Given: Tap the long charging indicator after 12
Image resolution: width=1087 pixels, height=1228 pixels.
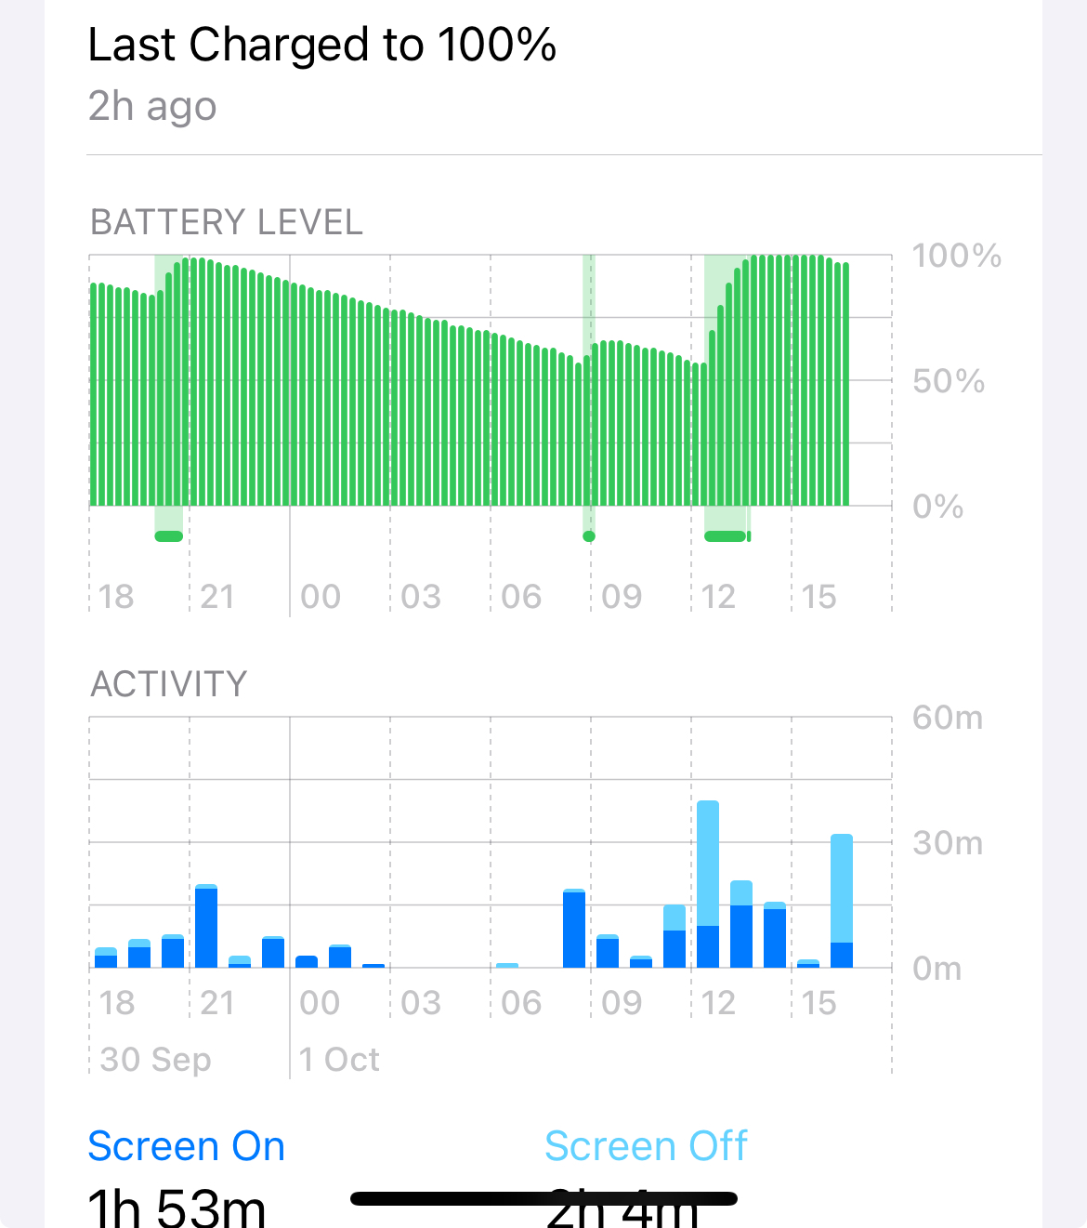Looking at the screenshot, I should pos(727,536).
